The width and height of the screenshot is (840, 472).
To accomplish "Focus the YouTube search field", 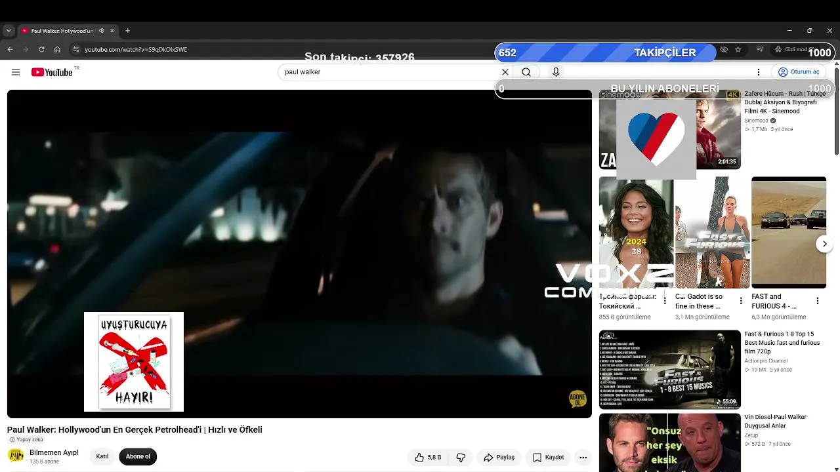I will 390,72.
